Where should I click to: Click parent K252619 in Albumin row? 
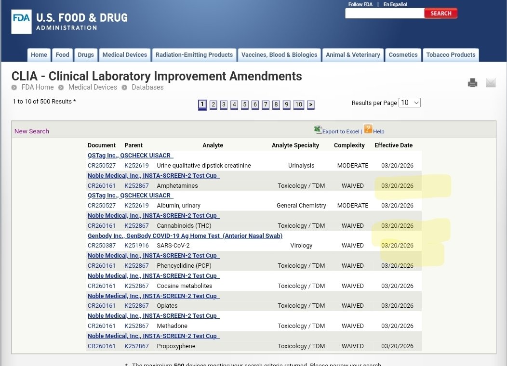(136, 206)
